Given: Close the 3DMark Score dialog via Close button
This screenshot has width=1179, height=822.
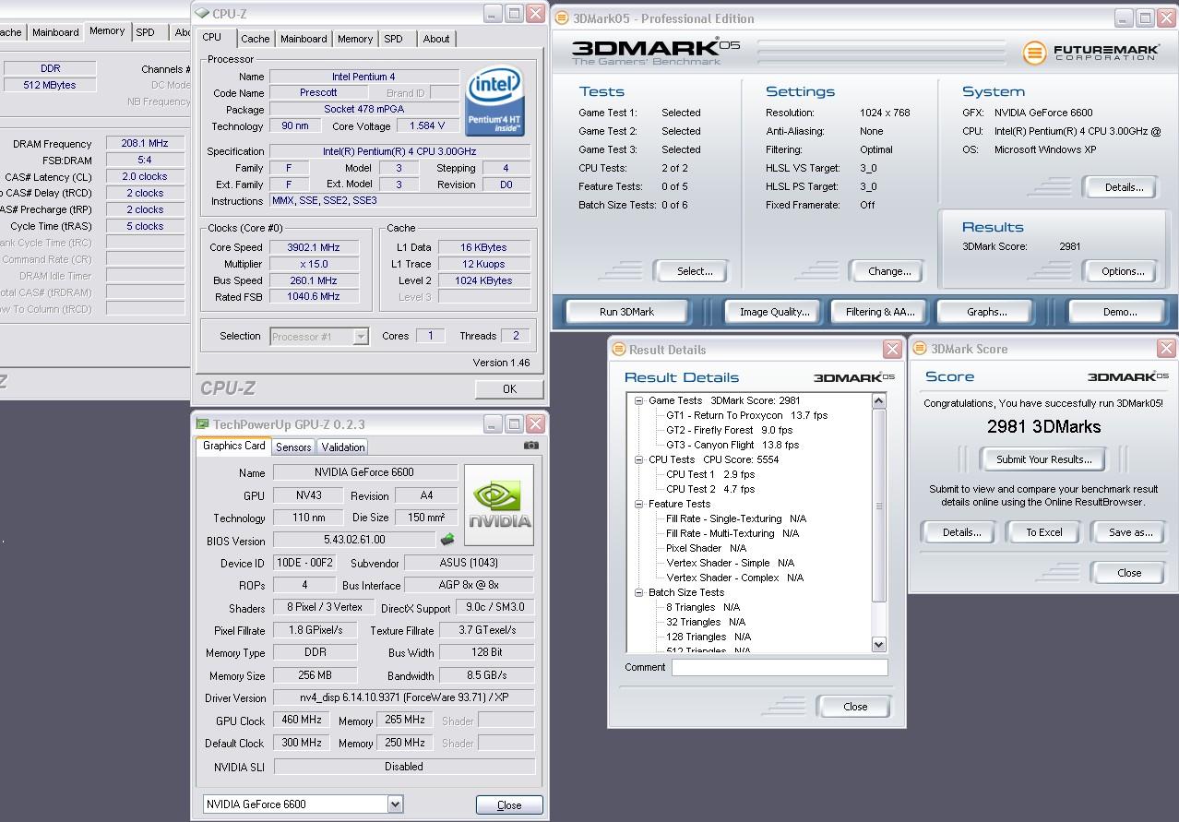Looking at the screenshot, I should point(1129,573).
